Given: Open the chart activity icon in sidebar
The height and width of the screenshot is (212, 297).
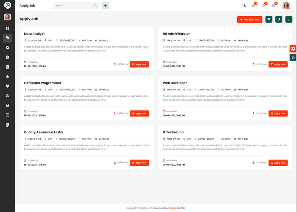Looking at the screenshot, I should (x=7, y=67).
